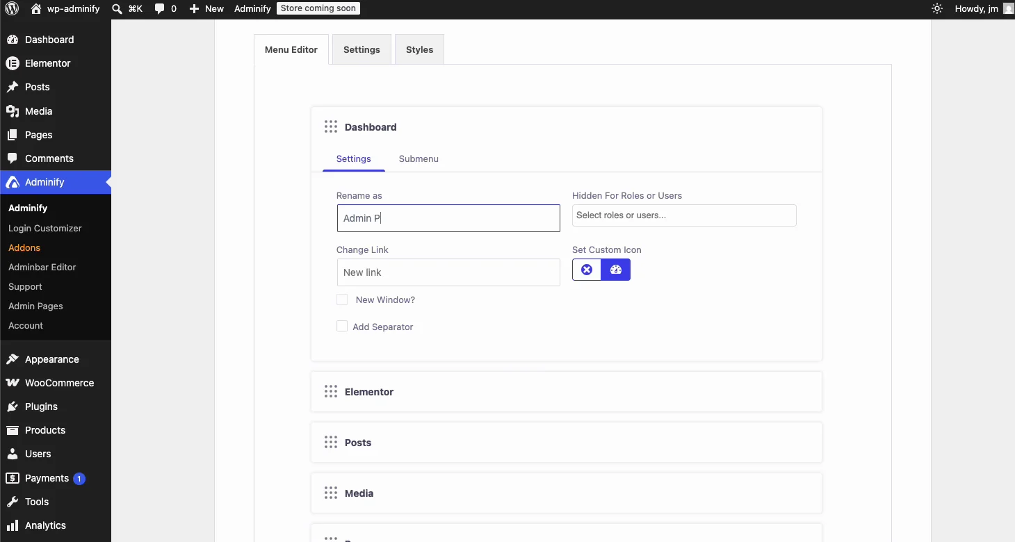Click the user avatar in admin bar

click(x=1008, y=9)
